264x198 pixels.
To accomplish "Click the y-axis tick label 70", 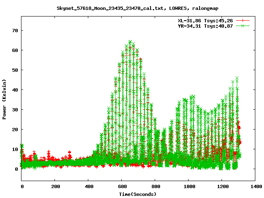I will tap(15, 31).
